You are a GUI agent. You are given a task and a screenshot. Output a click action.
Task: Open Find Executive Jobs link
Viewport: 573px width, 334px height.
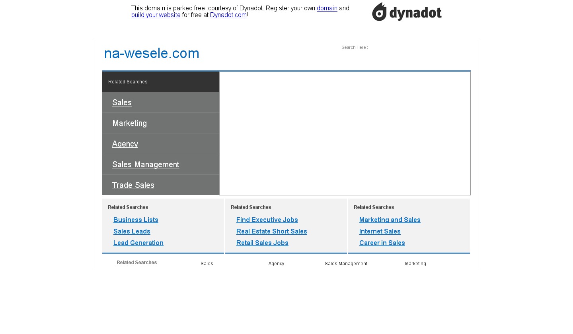[x=267, y=220]
